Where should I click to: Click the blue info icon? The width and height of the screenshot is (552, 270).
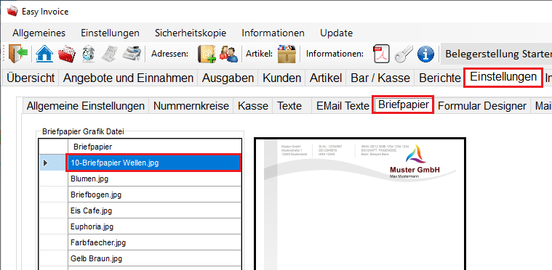point(425,54)
